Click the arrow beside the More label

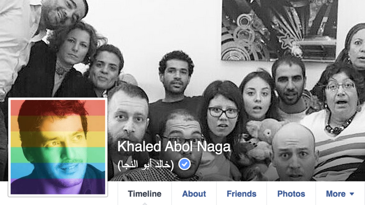click(352, 194)
